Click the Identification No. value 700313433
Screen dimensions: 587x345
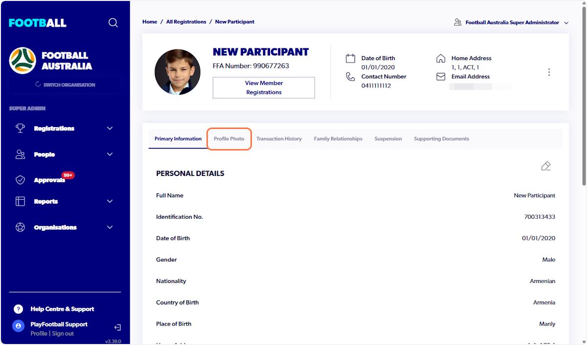pyautogui.click(x=540, y=217)
